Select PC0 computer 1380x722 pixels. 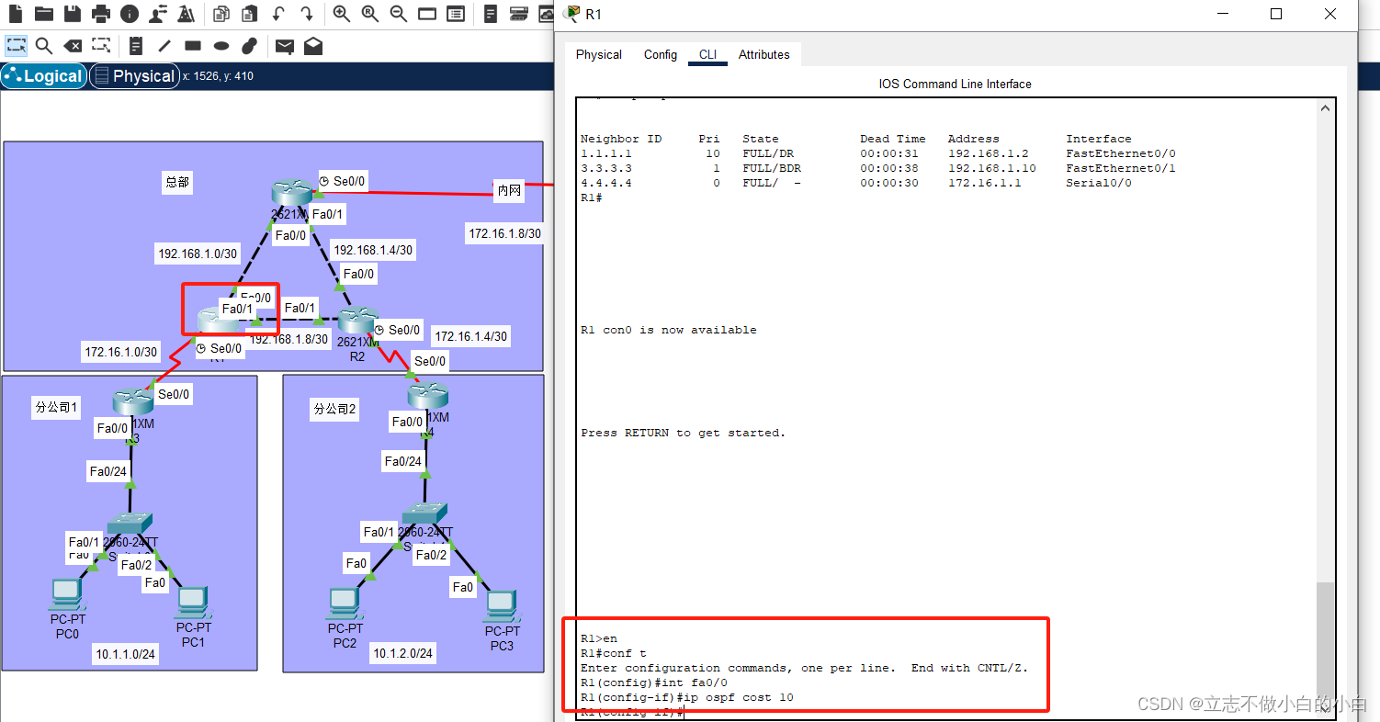(67, 595)
